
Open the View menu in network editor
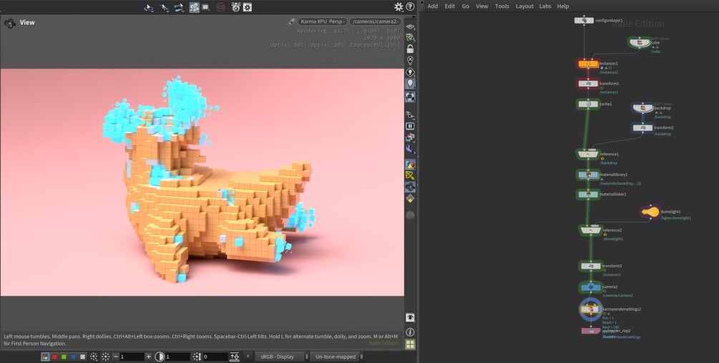(482, 6)
